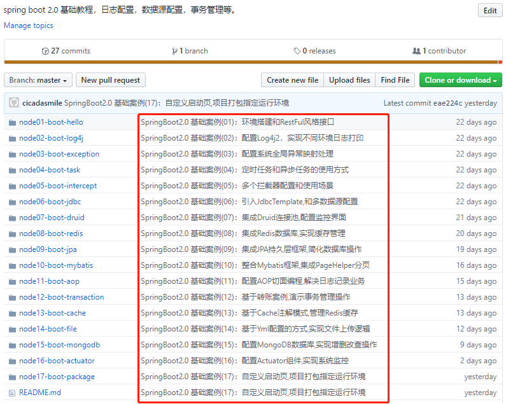
Task: View the 1 contributor page
Action: click(x=439, y=51)
